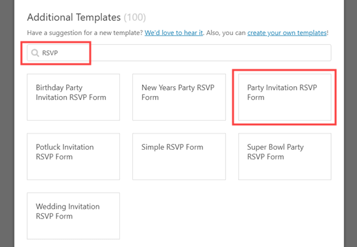Click the magnifier search icon

coord(35,53)
